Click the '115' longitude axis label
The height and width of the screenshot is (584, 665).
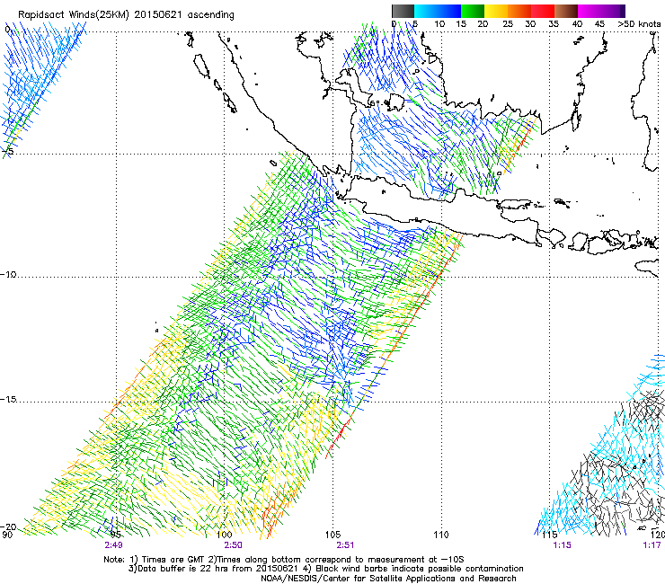[x=550, y=535]
